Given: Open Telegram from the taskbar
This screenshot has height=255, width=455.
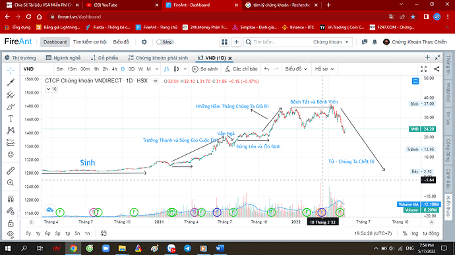Looking at the screenshot, I should point(187,248).
